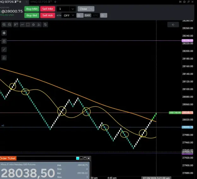Click the USD 740.00 profit label

pos(175,113)
